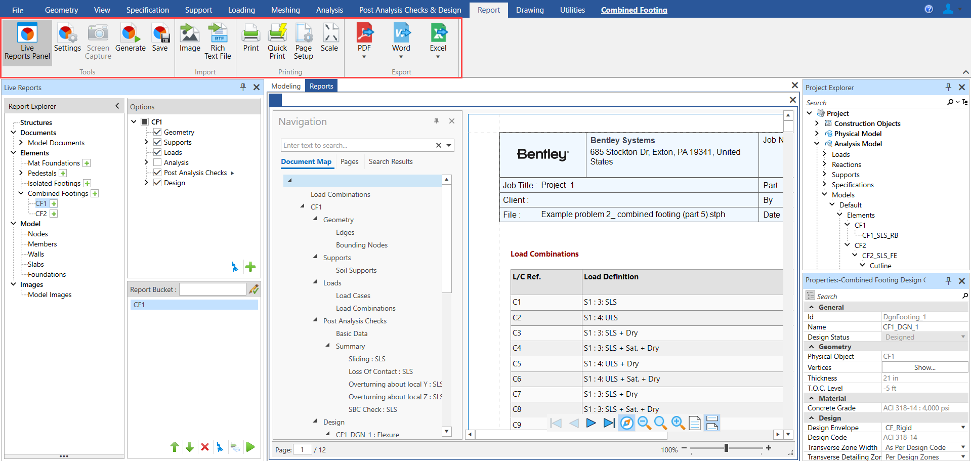
Task: Toggle the navigation pane compass icon
Action: pos(626,423)
